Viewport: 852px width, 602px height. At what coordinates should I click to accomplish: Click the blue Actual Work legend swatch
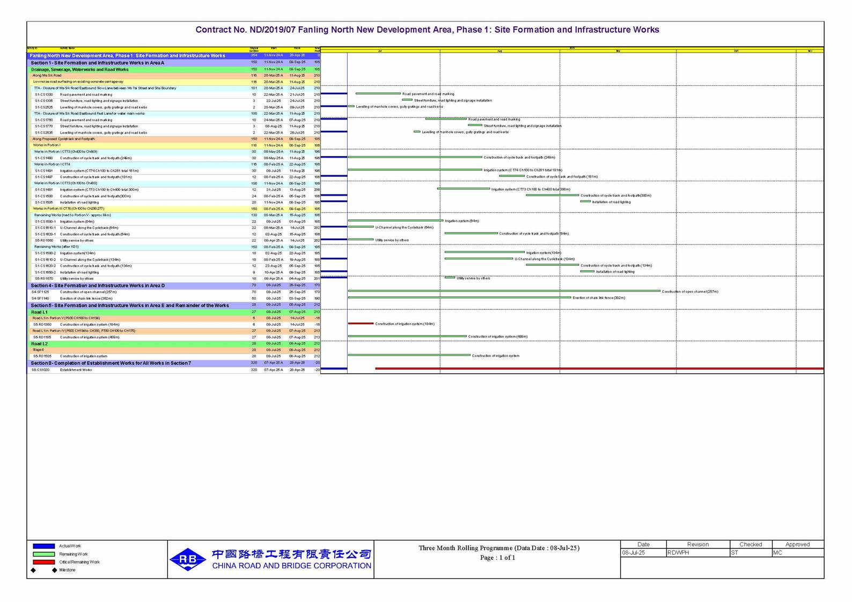43,546
